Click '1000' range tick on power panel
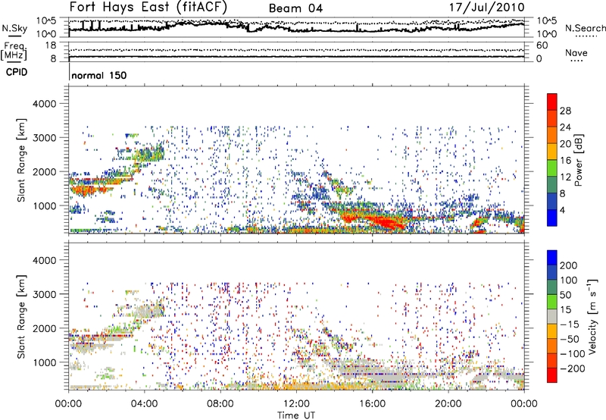 [x=44, y=206]
